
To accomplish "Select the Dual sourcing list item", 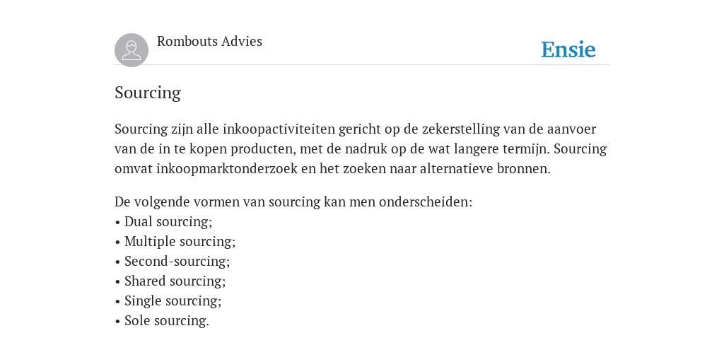I will click(163, 221).
